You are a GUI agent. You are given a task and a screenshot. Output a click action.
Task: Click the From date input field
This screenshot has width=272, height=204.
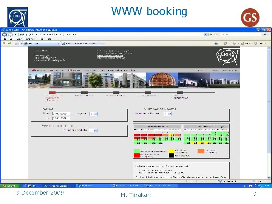(62, 113)
